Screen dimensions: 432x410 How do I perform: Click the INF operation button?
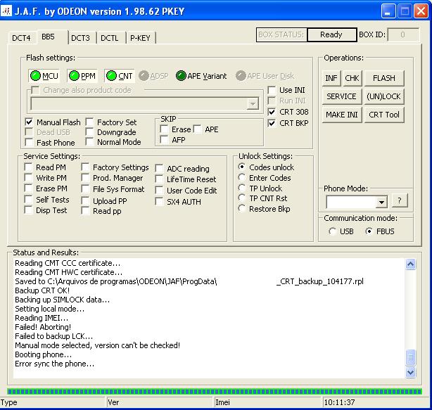[x=331, y=78]
